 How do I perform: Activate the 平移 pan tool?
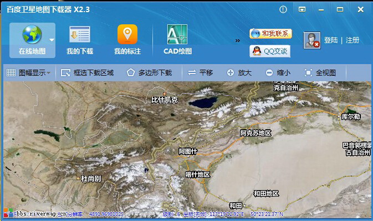[200, 73]
